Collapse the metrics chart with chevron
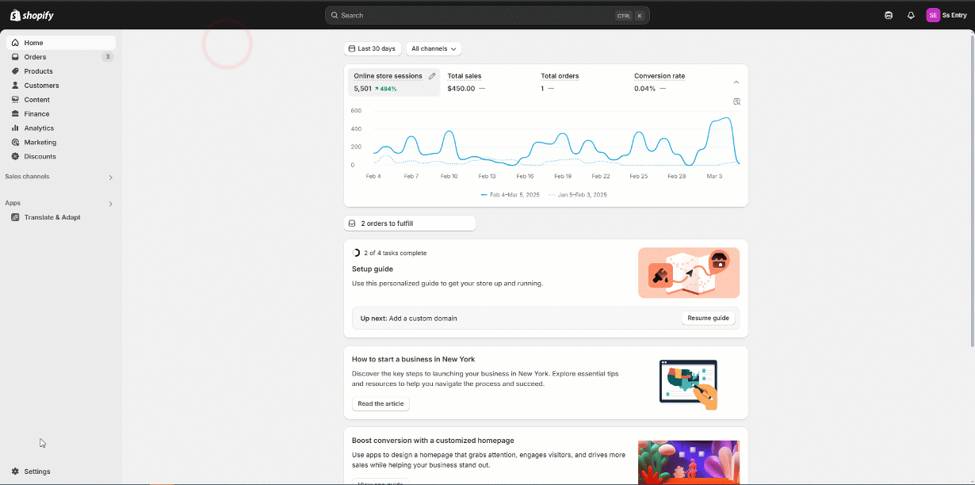Image resolution: width=975 pixels, height=485 pixels. click(x=736, y=82)
